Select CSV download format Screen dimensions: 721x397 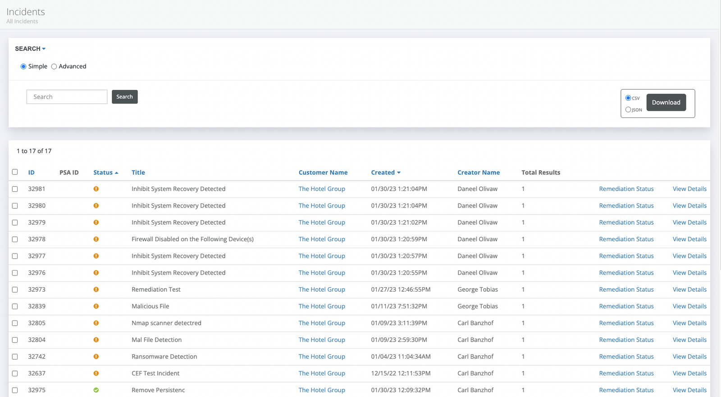click(x=628, y=98)
